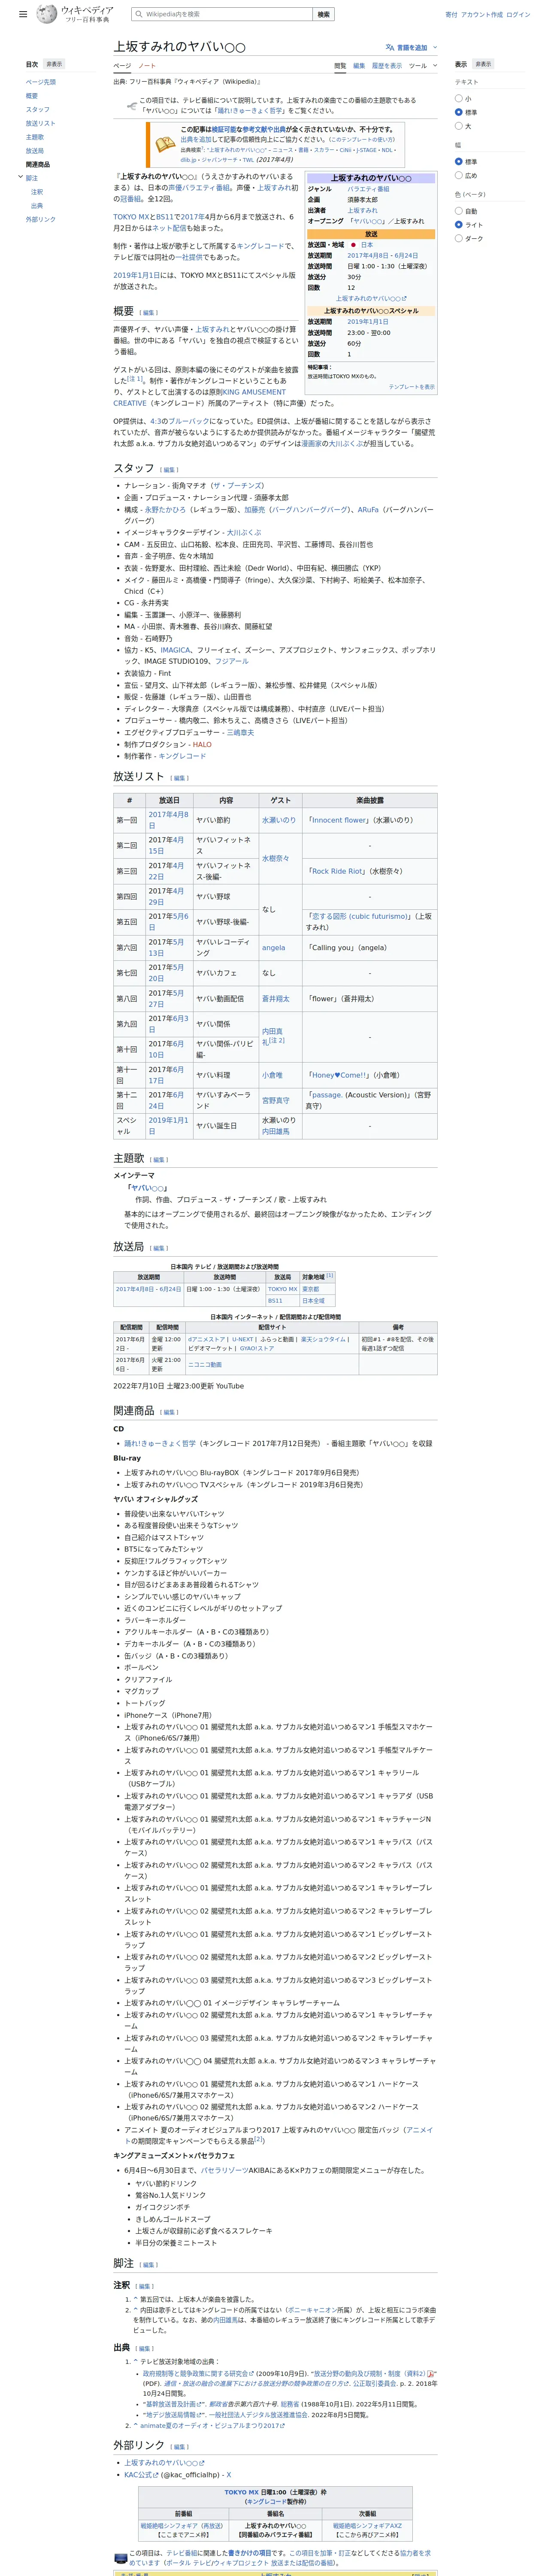Viewport: 551px width, 2576px height.
Task: Select the 自動 color option
Action: tap(459, 211)
